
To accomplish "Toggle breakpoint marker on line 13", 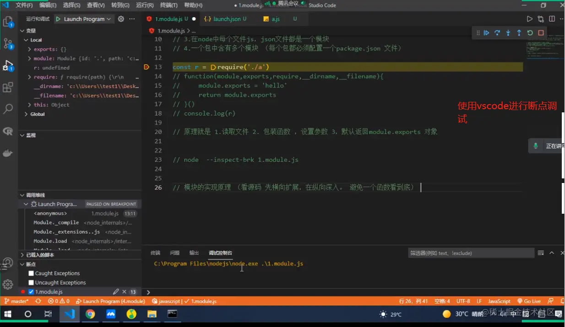I will [147, 67].
